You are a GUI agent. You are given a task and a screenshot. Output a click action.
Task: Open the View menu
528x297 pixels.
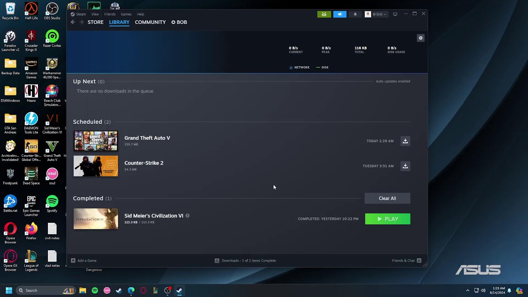(95, 14)
